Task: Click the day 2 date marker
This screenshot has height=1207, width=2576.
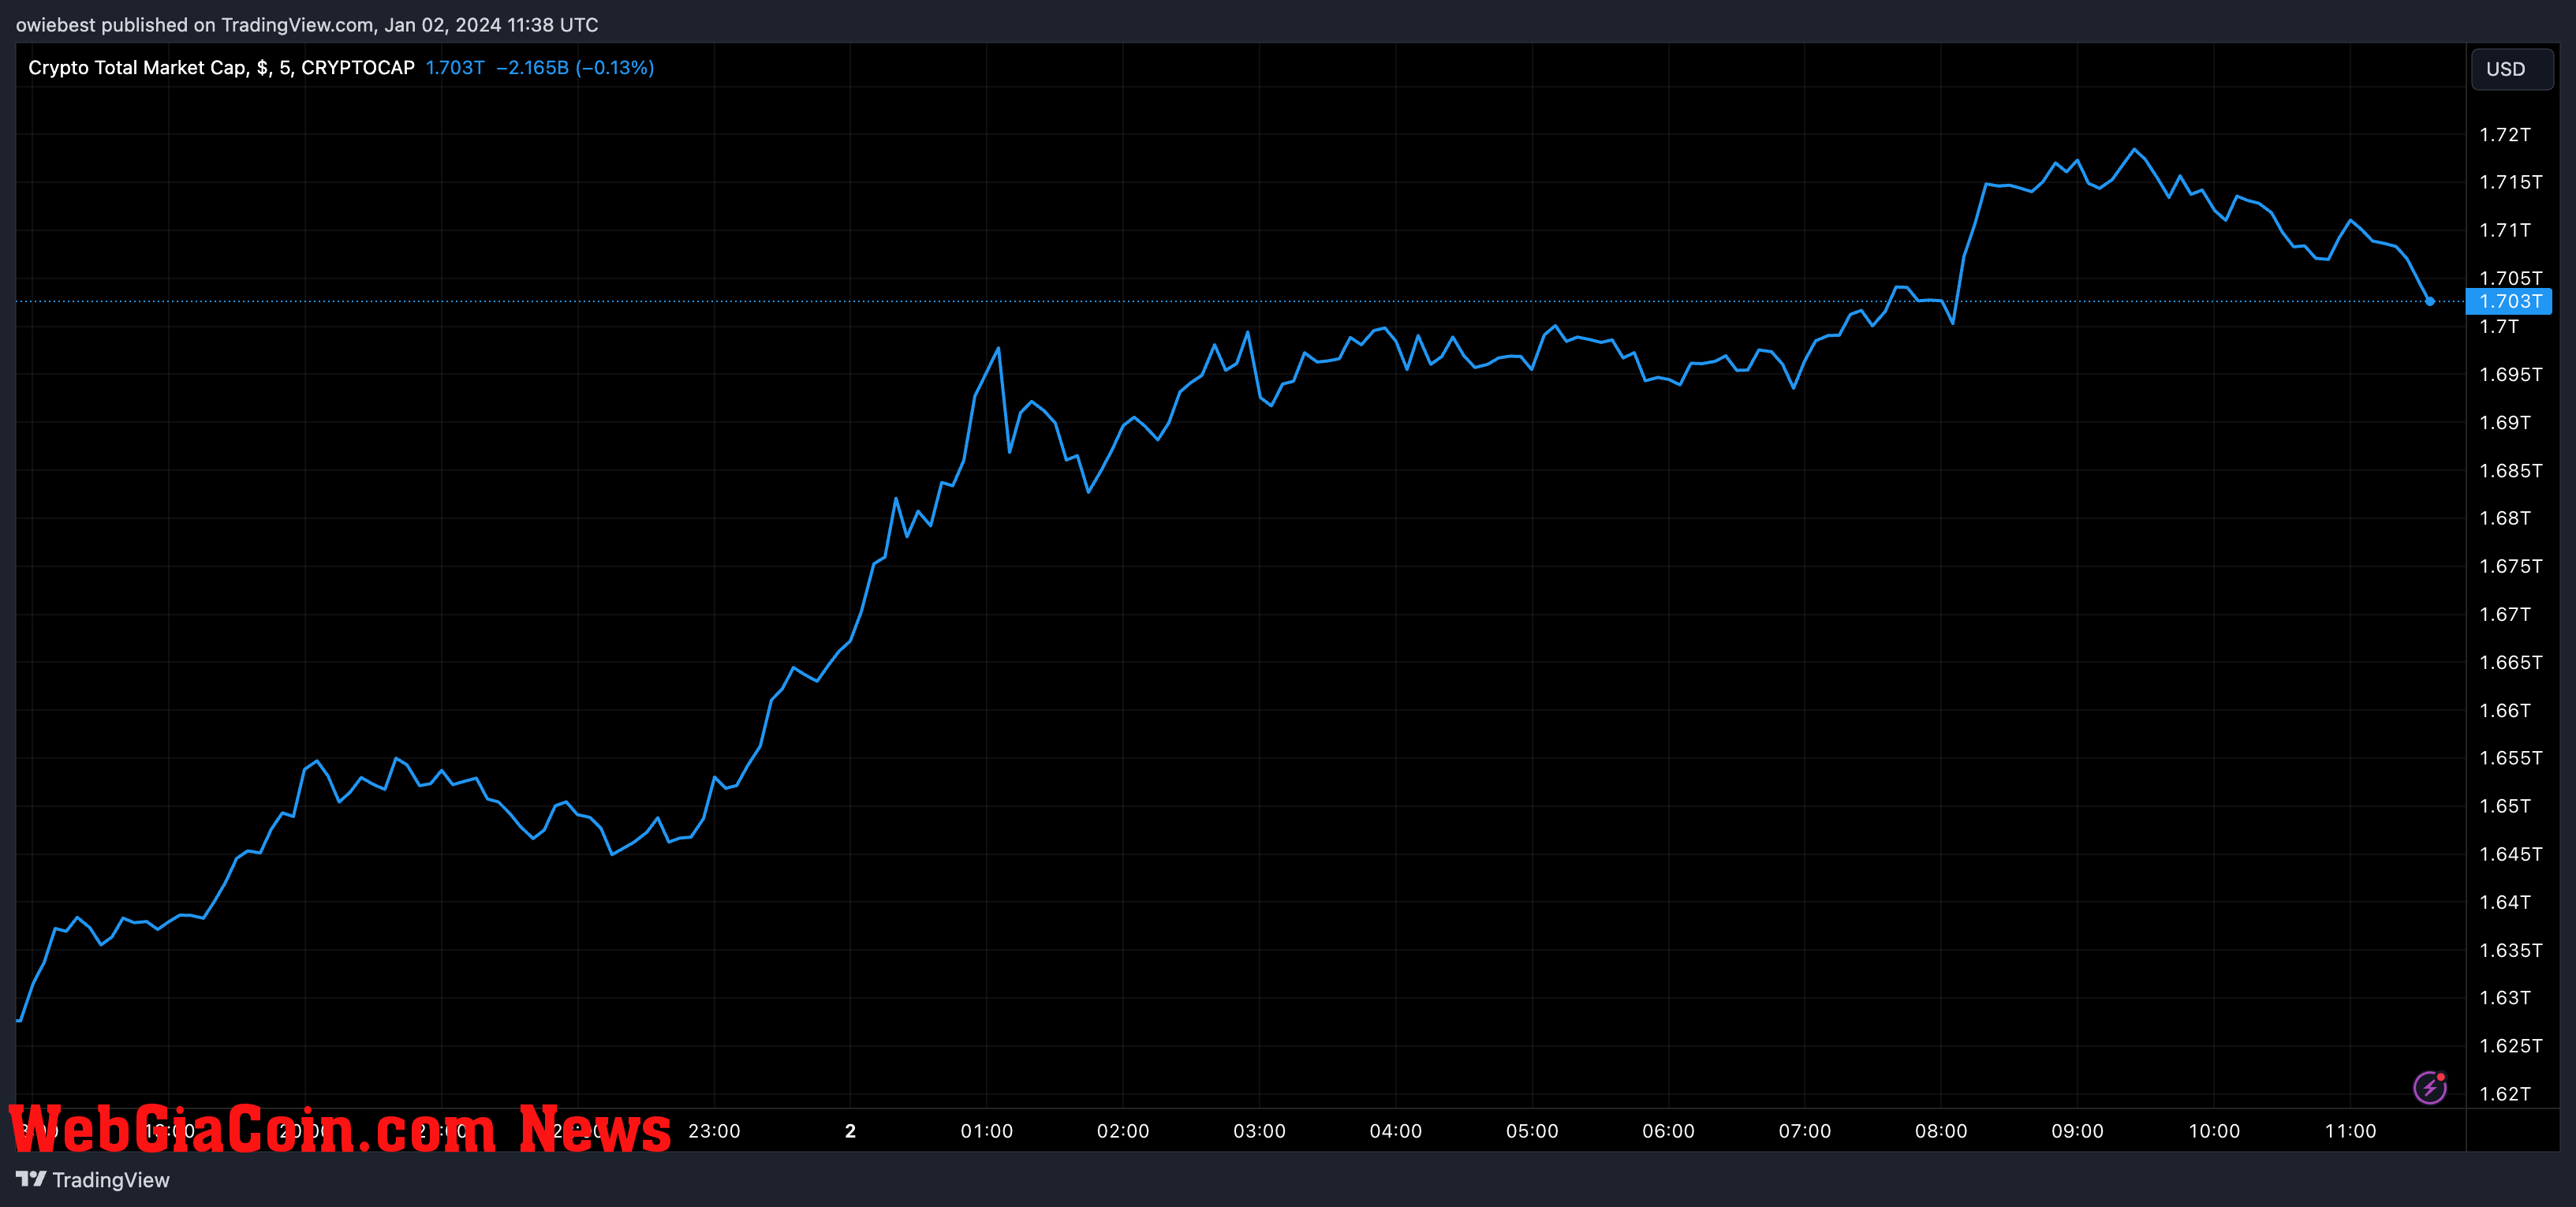Action: coord(850,1131)
